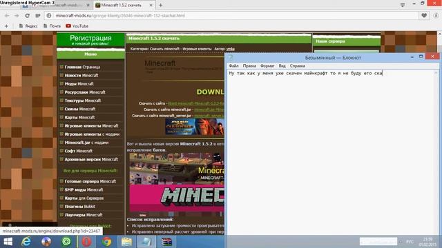Open File Explorer from taskbar
Image resolution: width=442 pixels, height=248 pixels.
click(126, 242)
